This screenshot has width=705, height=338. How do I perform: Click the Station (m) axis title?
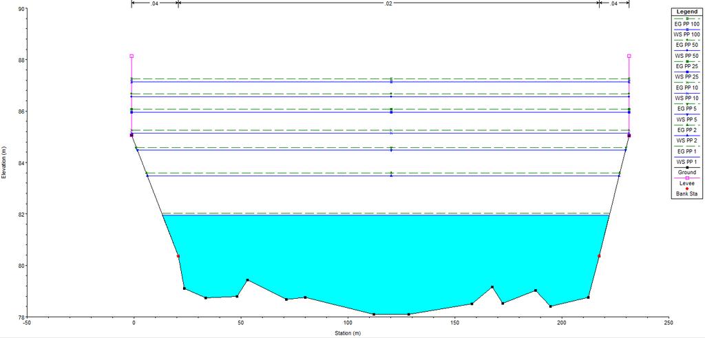click(347, 333)
